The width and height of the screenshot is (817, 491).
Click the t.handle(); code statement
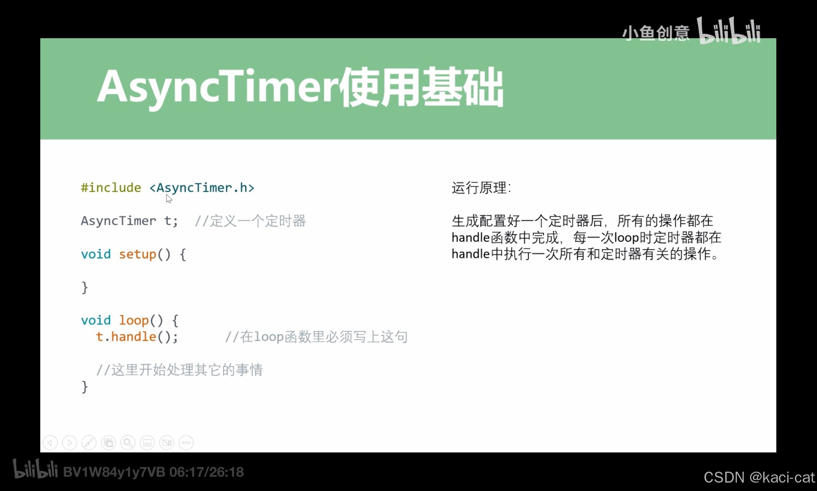tap(137, 337)
